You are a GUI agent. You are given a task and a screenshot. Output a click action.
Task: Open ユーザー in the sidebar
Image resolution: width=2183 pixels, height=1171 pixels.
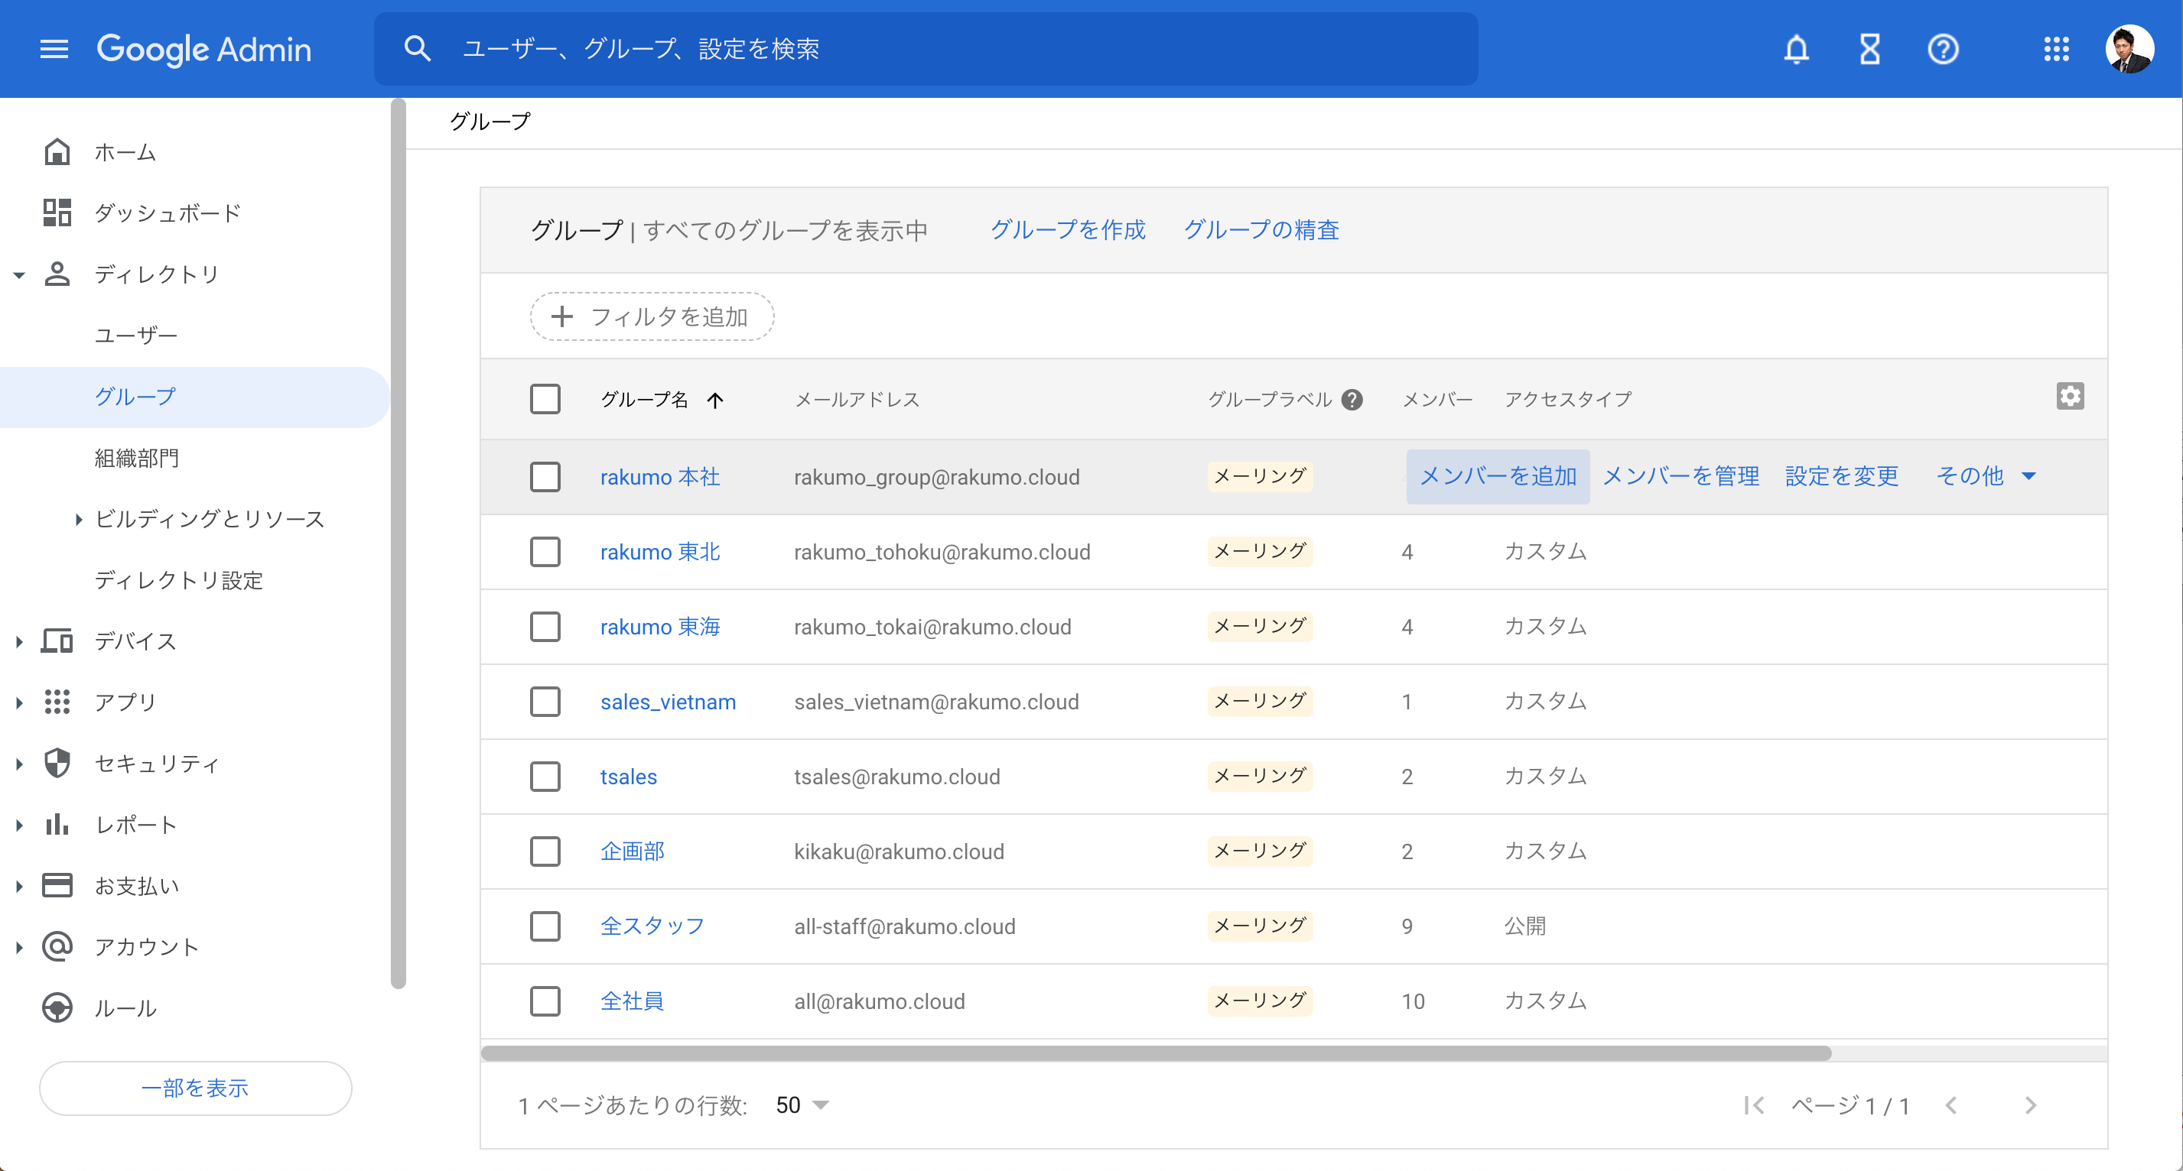[136, 336]
